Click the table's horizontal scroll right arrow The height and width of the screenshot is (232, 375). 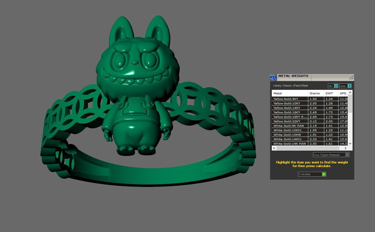[346, 148]
